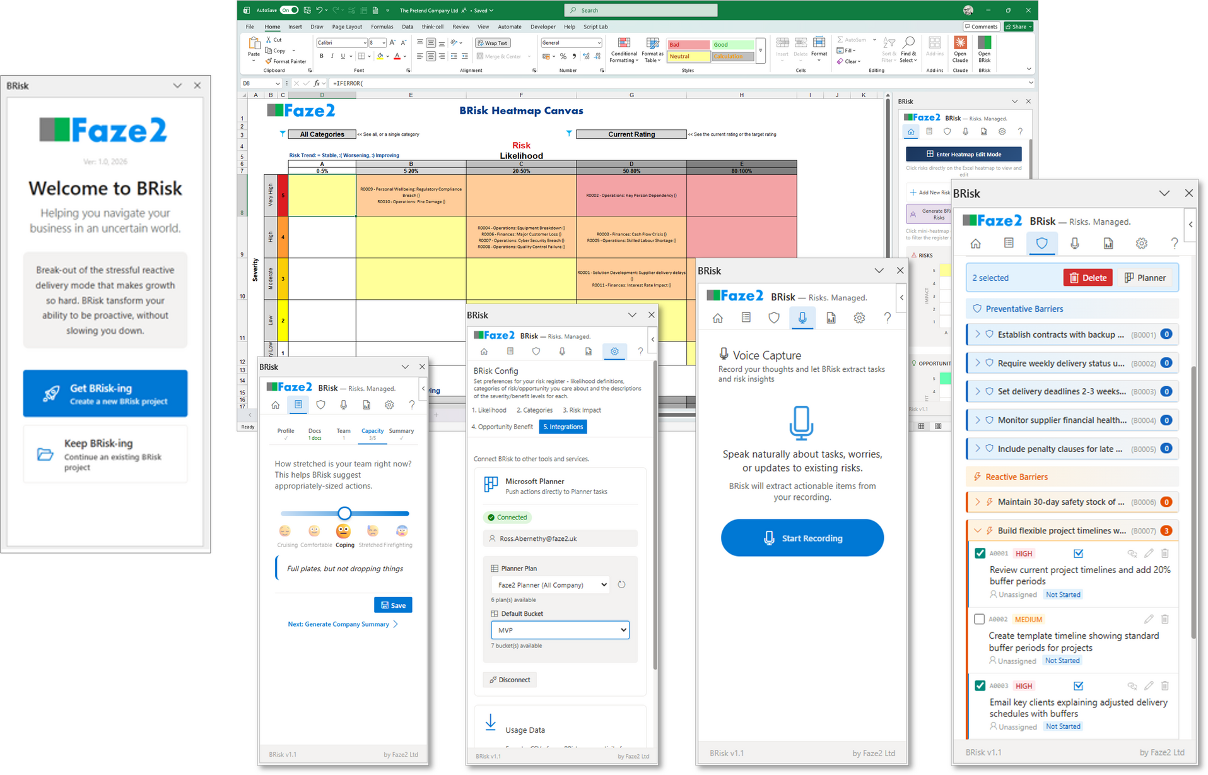Image resolution: width=1208 pixels, height=775 pixels.
Task: Click the team capacity slider handle
Action: click(x=344, y=513)
